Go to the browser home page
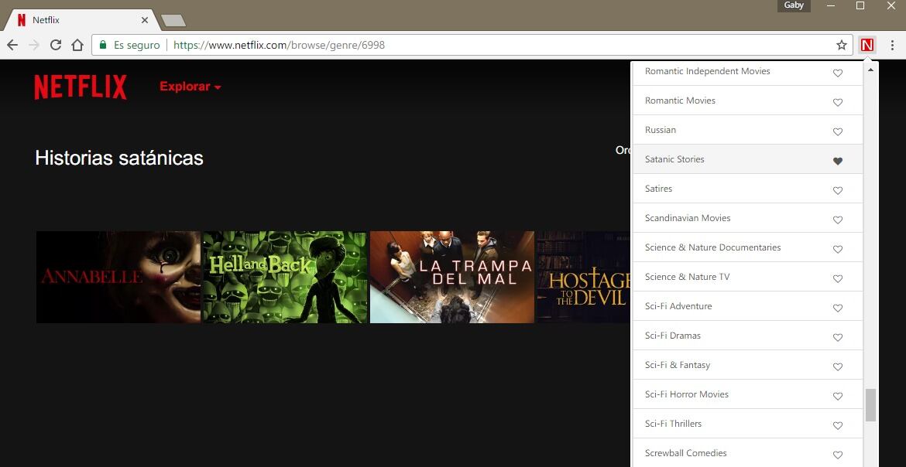 pos(77,45)
